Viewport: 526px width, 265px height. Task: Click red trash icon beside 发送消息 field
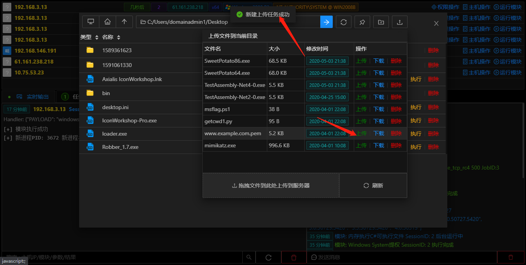511,258
